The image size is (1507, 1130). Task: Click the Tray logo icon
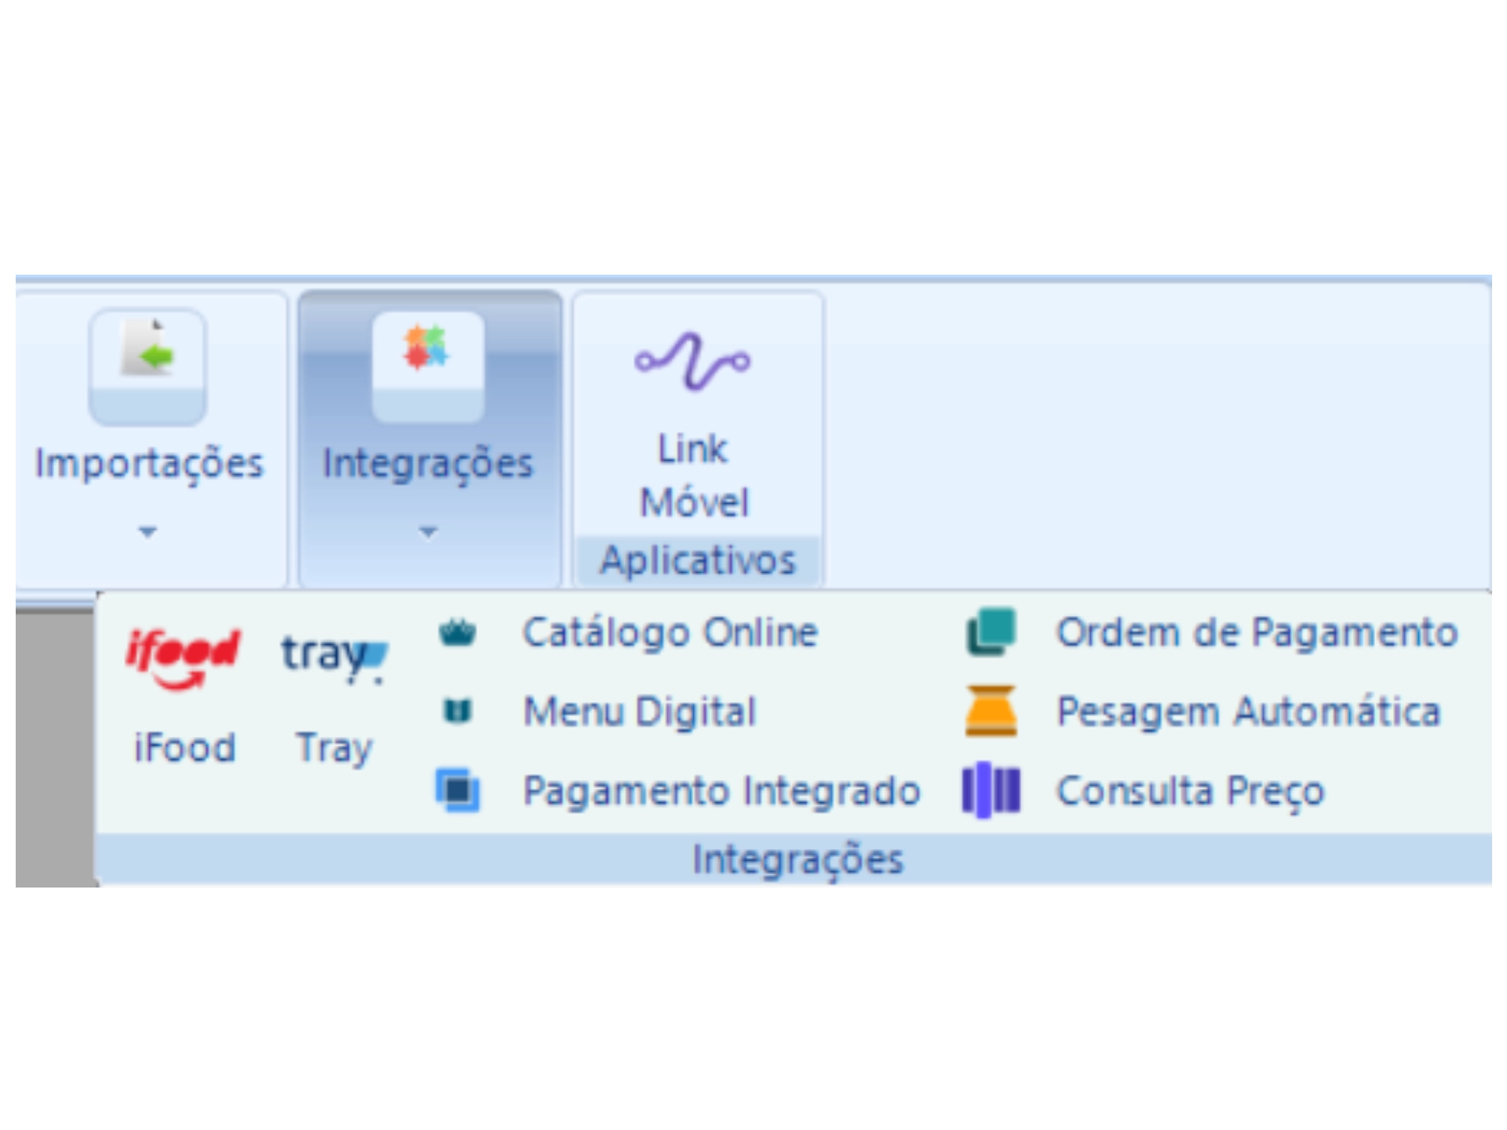click(x=334, y=656)
